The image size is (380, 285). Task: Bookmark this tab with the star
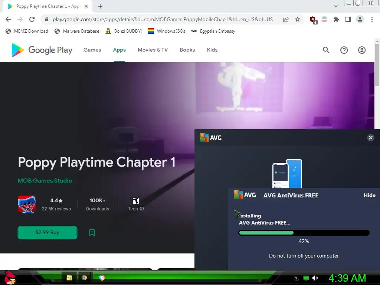(298, 19)
